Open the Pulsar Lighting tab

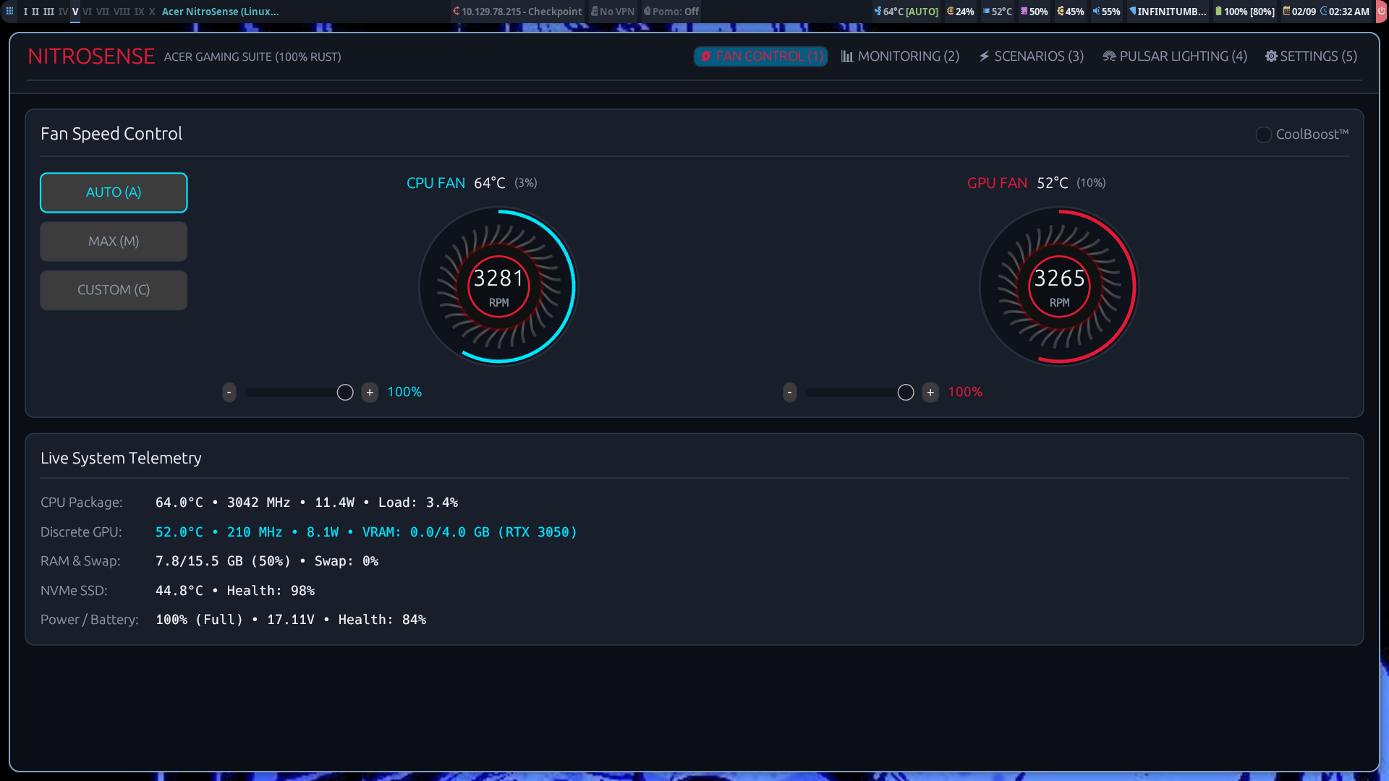pyautogui.click(x=1175, y=56)
